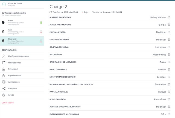Click Ver todos los dispositivos link
The image size is (175, 118).
(11, 15)
